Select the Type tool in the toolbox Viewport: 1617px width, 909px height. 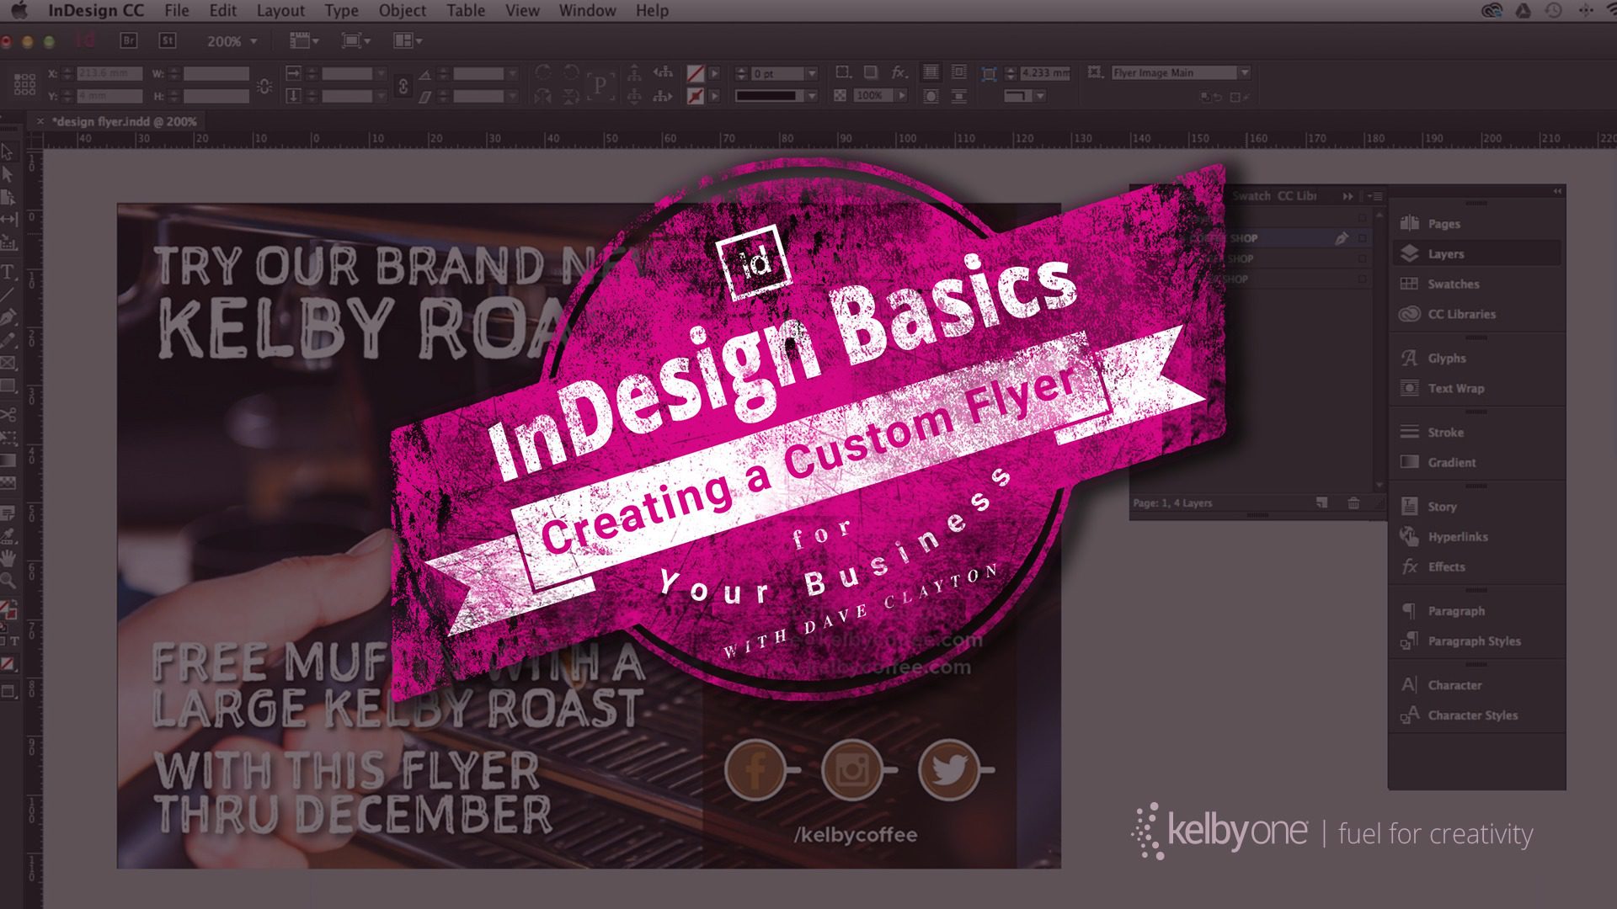click(x=8, y=272)
